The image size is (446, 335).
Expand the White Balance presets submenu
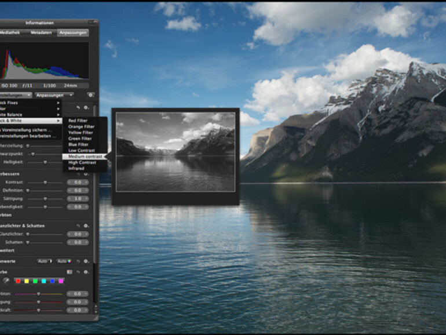pyautogui.click(x=29, y=115)
